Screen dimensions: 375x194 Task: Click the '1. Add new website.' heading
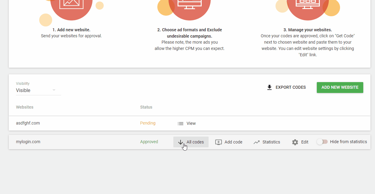tap(71, 30)
